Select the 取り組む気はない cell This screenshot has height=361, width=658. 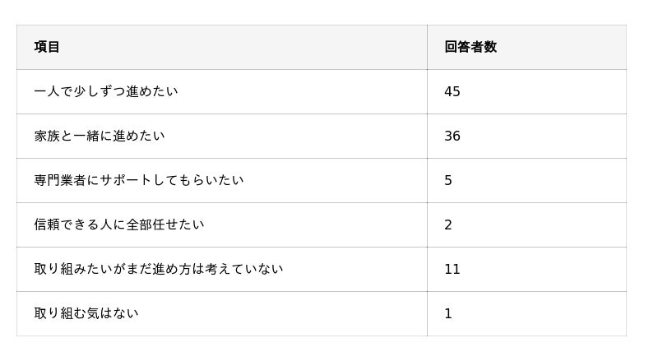coord(86,313)
